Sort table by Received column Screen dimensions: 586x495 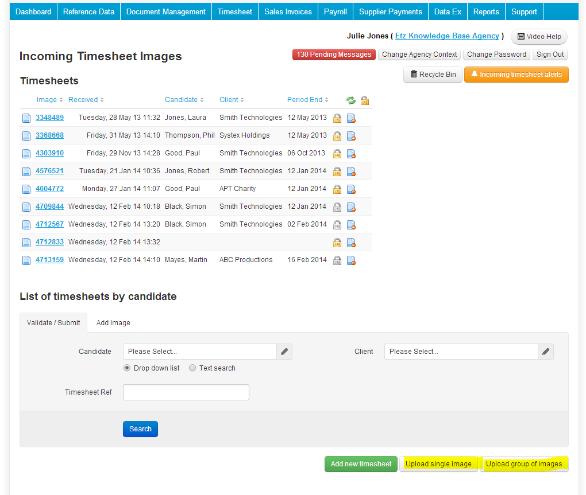tap(86, 100)
